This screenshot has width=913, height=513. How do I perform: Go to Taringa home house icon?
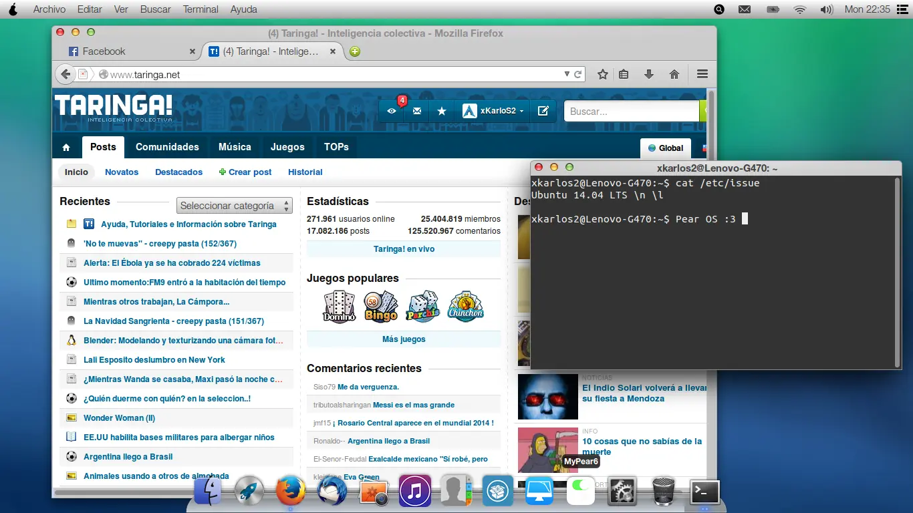click(x=66, y=147)
